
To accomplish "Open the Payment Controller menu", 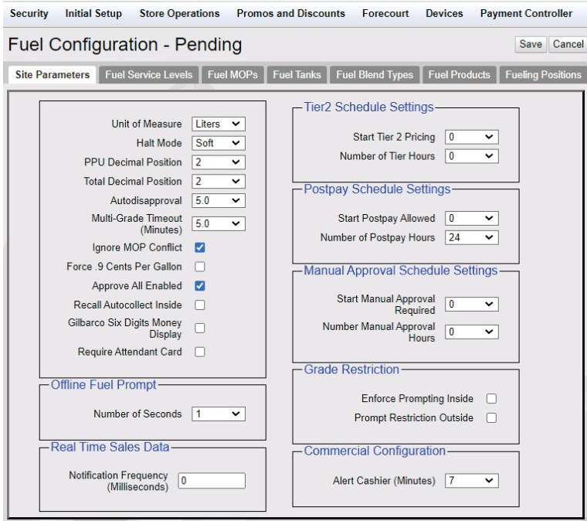I will click(x=526, y=13).
